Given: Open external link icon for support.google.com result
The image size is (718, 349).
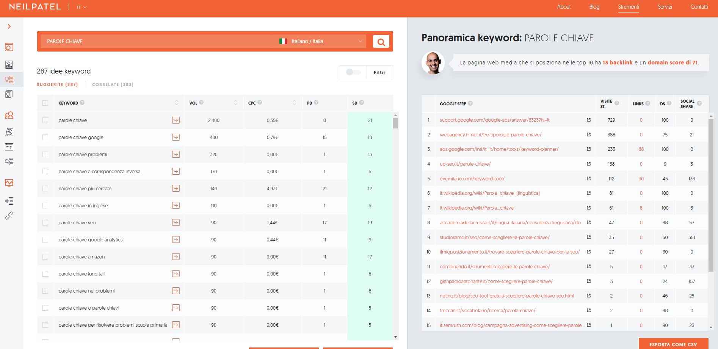Looking at the screenshot, I should pos(589,120).
